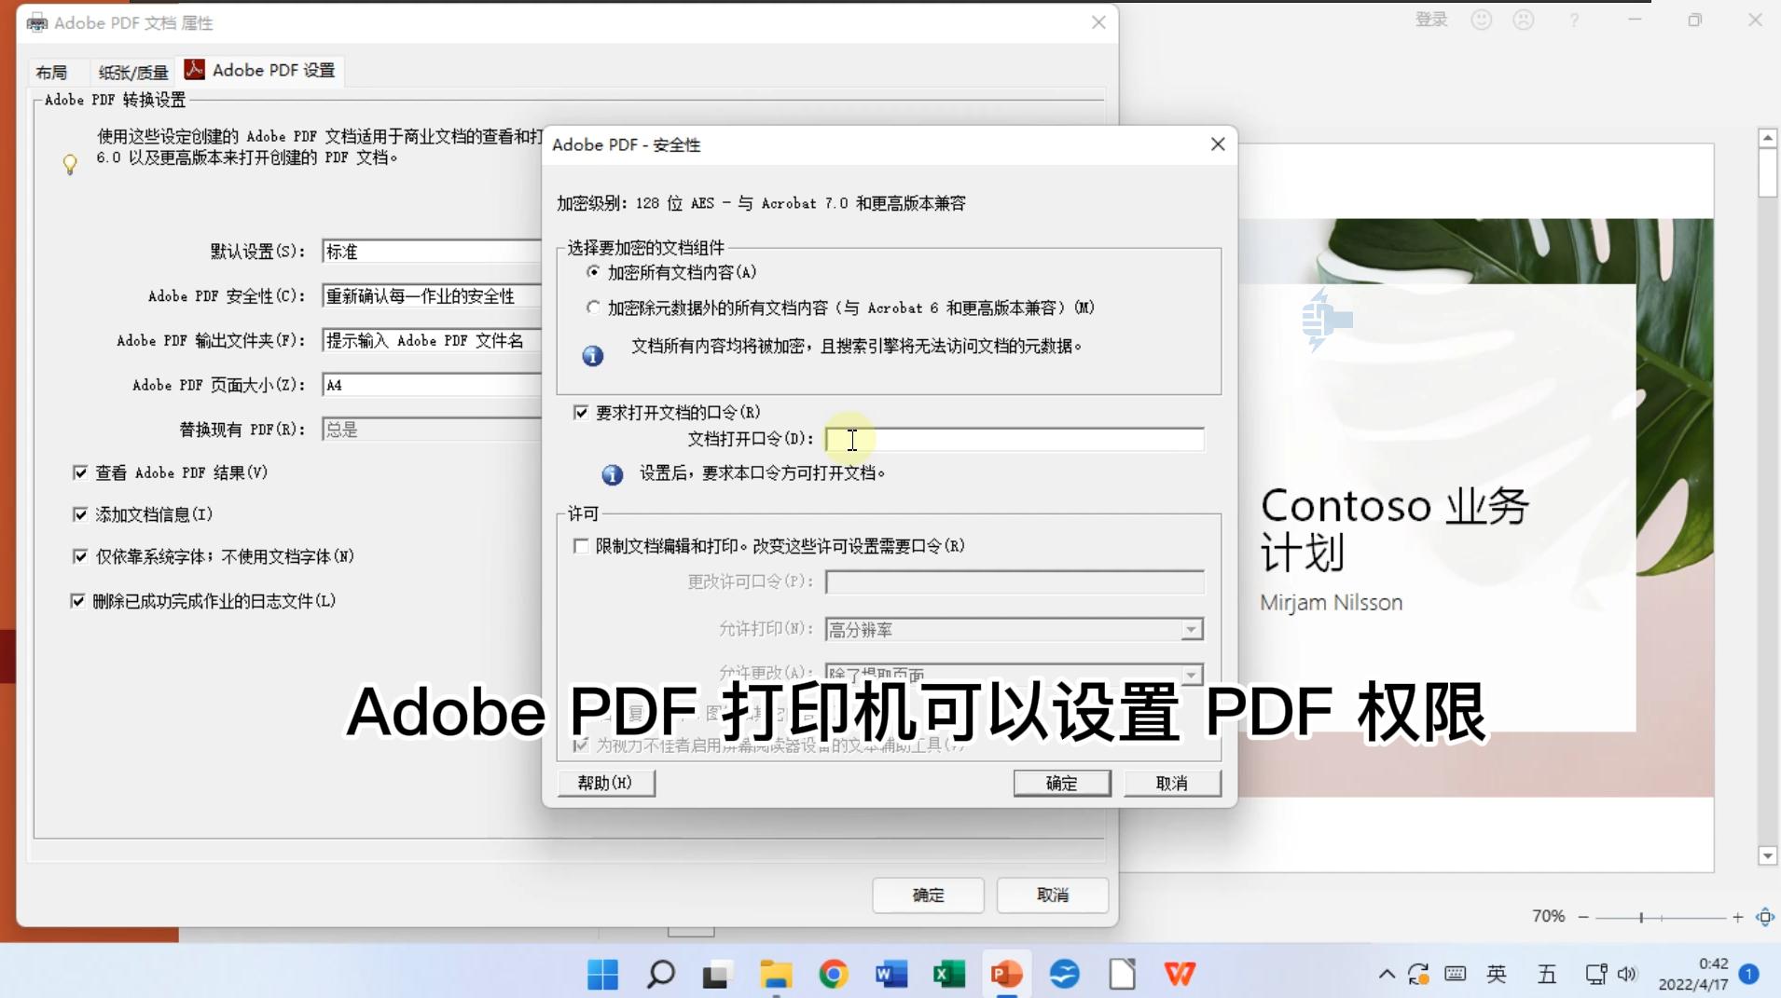The height and width of the screenshot is (998, 1781).
Task: Switch to the 布局 tab
Action: pos(53,70)
